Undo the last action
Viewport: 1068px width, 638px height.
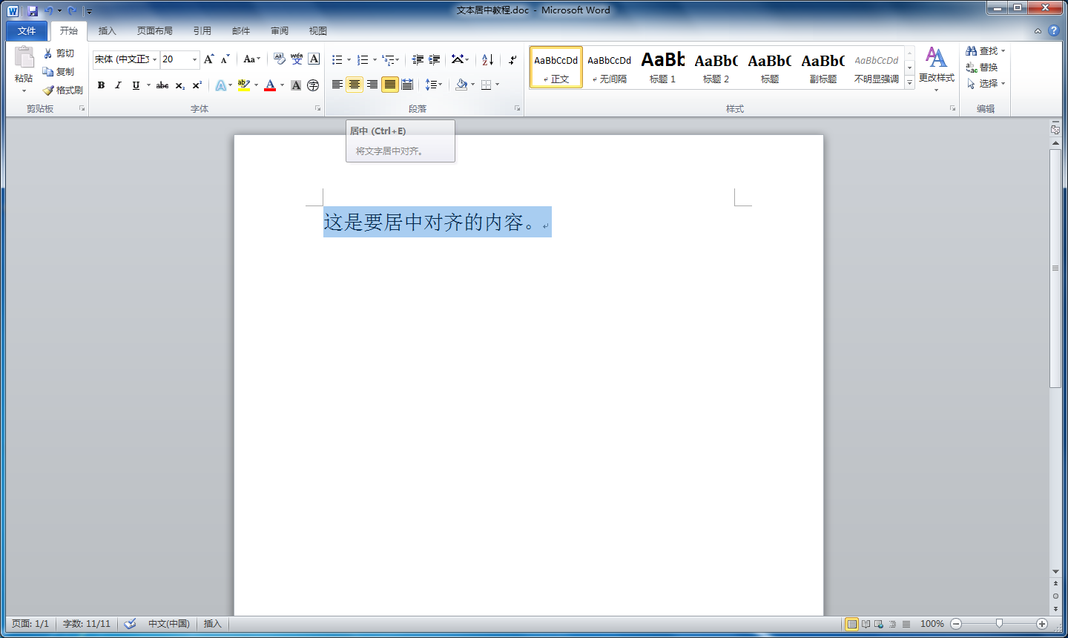coord(48,10)
